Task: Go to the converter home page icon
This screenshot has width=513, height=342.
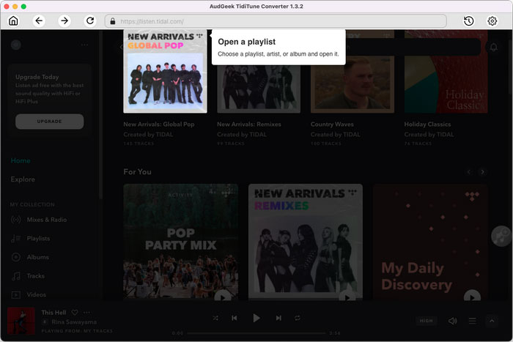Action: click(x=13, y=21)
